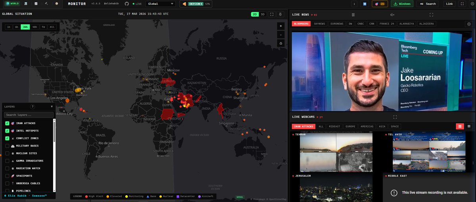The height and width of the screenshot is (202, 476).
Task: Open the Global region dropdown
Action: (x=161, y=4)
